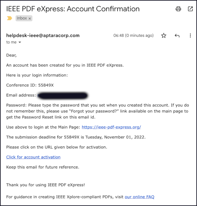Click the Inbox label chip
This screenshot has width=197, height=206.
pos(22,18)
